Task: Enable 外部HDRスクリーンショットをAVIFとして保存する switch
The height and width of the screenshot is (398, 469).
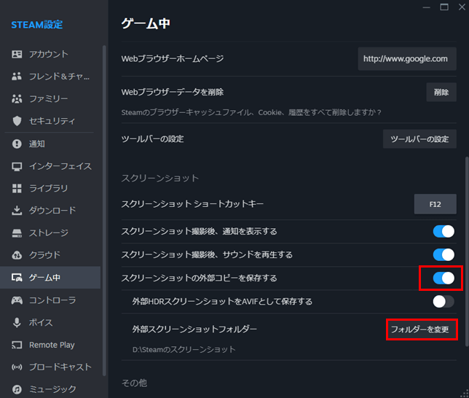Action: pyautogui.click(x=444, y=301)
